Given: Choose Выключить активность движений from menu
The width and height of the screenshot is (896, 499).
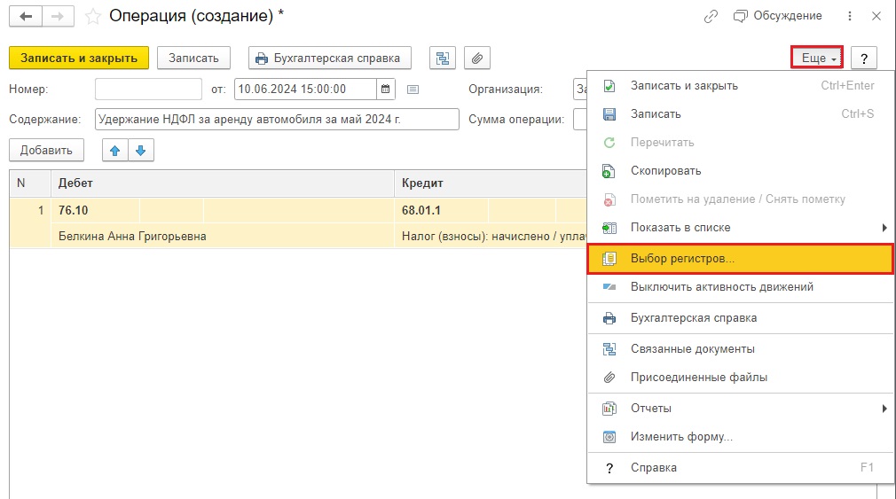Looking at the screenshot, I should pos(740,287).
